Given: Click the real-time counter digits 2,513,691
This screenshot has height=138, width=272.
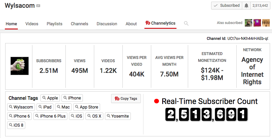Looking at the screenshot, I should pyautogui.click(x=207, y=114).
